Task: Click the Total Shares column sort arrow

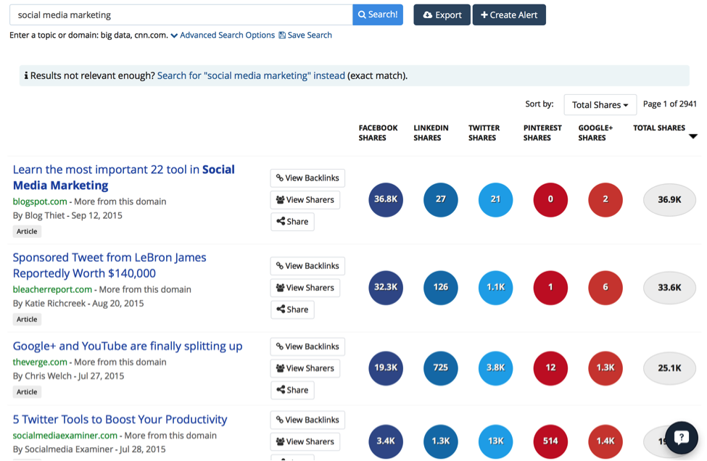Action: point(692,136)
